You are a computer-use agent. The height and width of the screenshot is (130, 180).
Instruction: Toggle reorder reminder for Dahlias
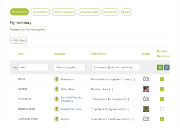coord(162,89)
